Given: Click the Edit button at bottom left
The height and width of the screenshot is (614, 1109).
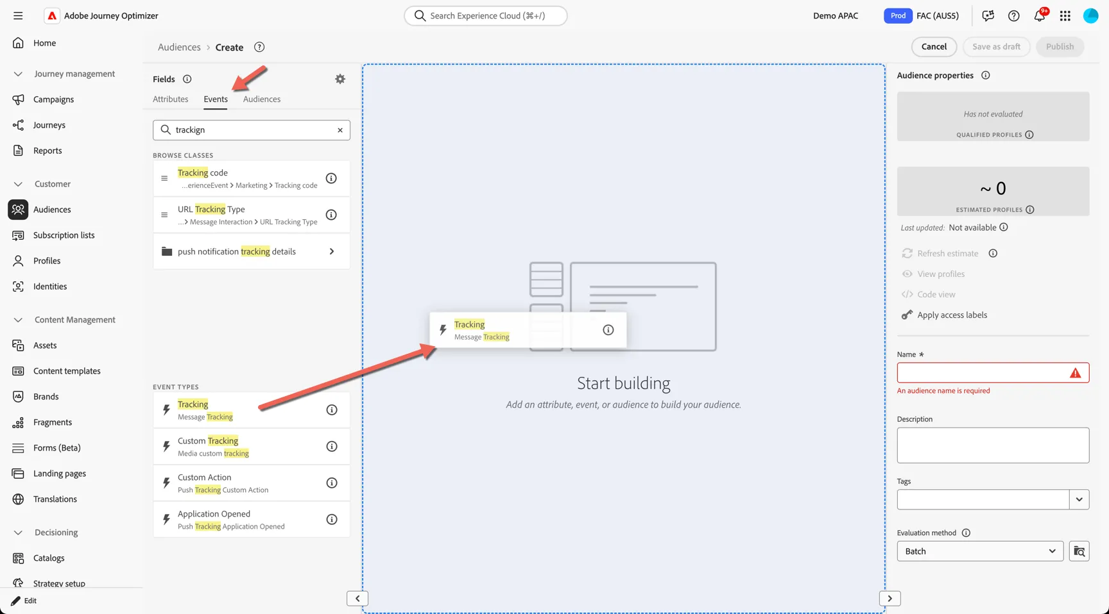Looking at the screenshot, I should pyautogui.click(x=24, y=601).
